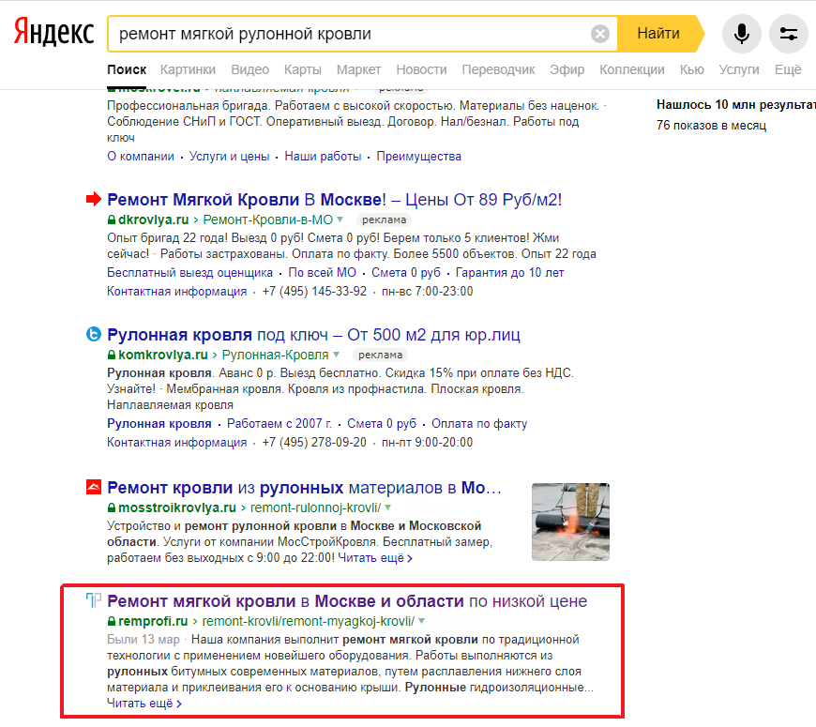Activate voice search microphone icon
Screen dimensions: 816x727
tap(742, 34)
